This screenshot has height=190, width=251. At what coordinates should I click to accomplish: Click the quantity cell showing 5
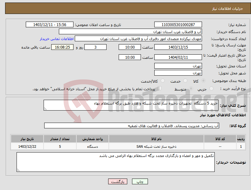pyautogui.click(x=60, y=146)
